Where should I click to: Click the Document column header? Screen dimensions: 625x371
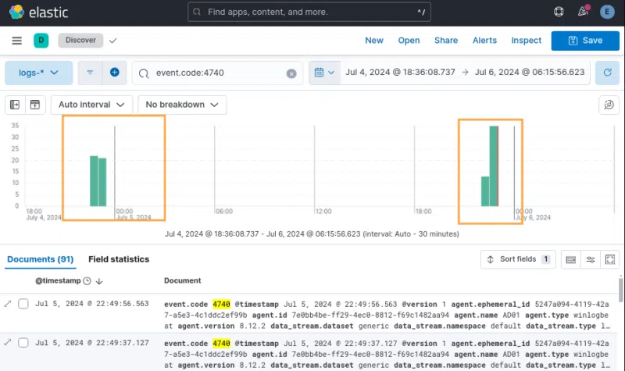click(x=182, y=280)
